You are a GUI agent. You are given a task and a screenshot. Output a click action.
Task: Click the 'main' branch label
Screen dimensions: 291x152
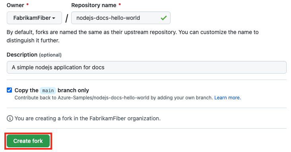coord(48,91)
